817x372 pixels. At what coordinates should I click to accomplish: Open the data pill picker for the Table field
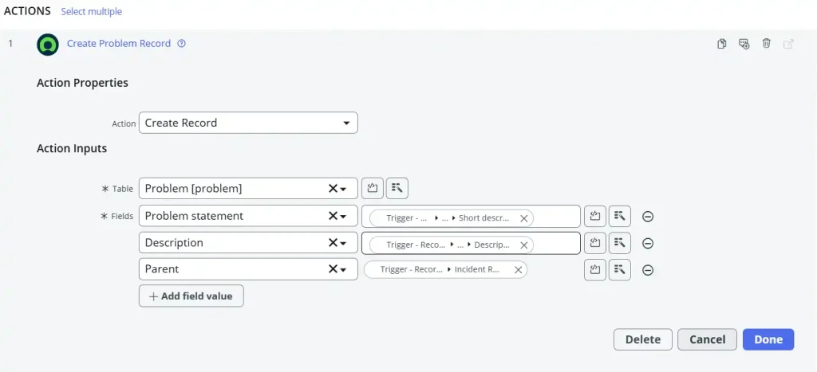(x=397, y=189)
